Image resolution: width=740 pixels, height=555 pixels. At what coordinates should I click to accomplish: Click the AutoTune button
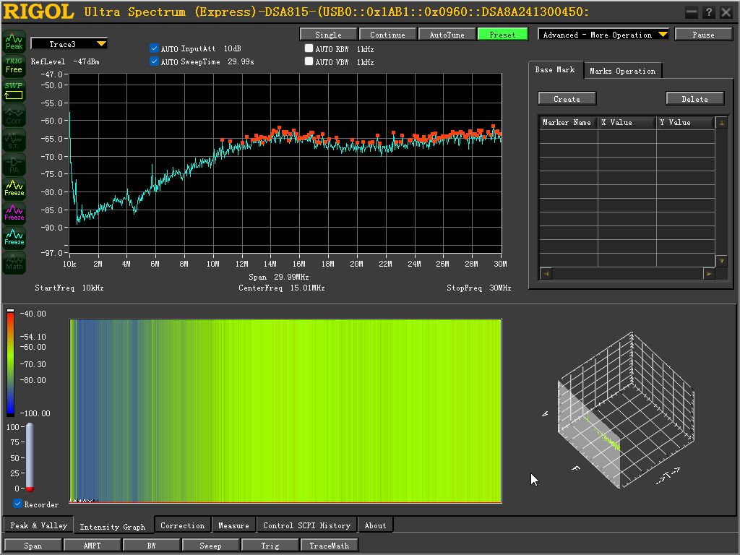pyautogui.click(x=447, y=35)
